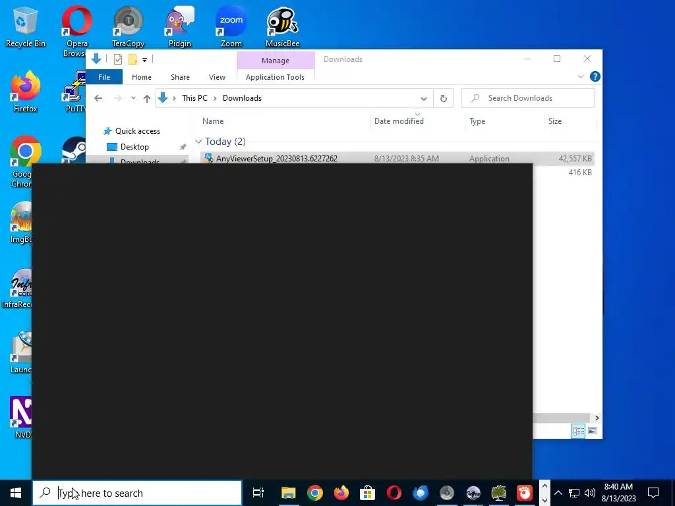This screenshot has width=675, height=506.
Task: Click the Windows Start button
Action: tap(16, 493)
